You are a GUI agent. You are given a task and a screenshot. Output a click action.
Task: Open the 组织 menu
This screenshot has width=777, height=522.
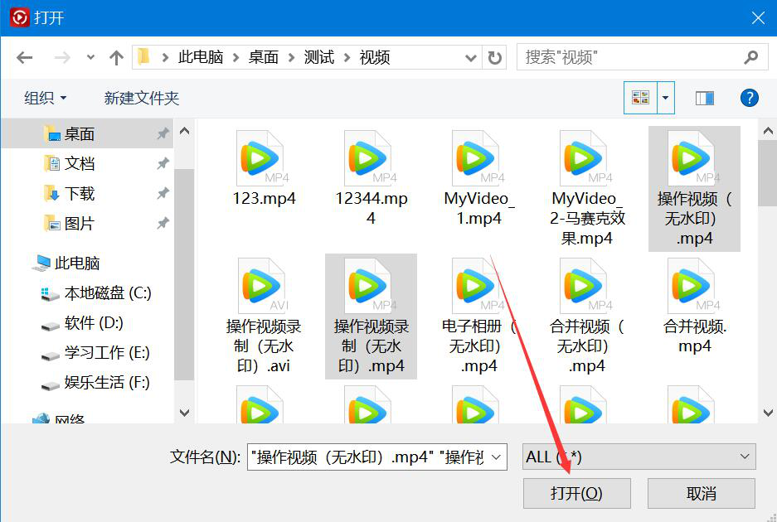pos(45,98)
